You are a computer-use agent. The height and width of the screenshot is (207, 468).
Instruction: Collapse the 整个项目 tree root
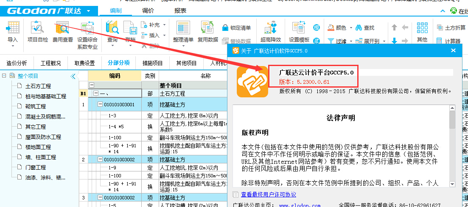pos(4,76)
